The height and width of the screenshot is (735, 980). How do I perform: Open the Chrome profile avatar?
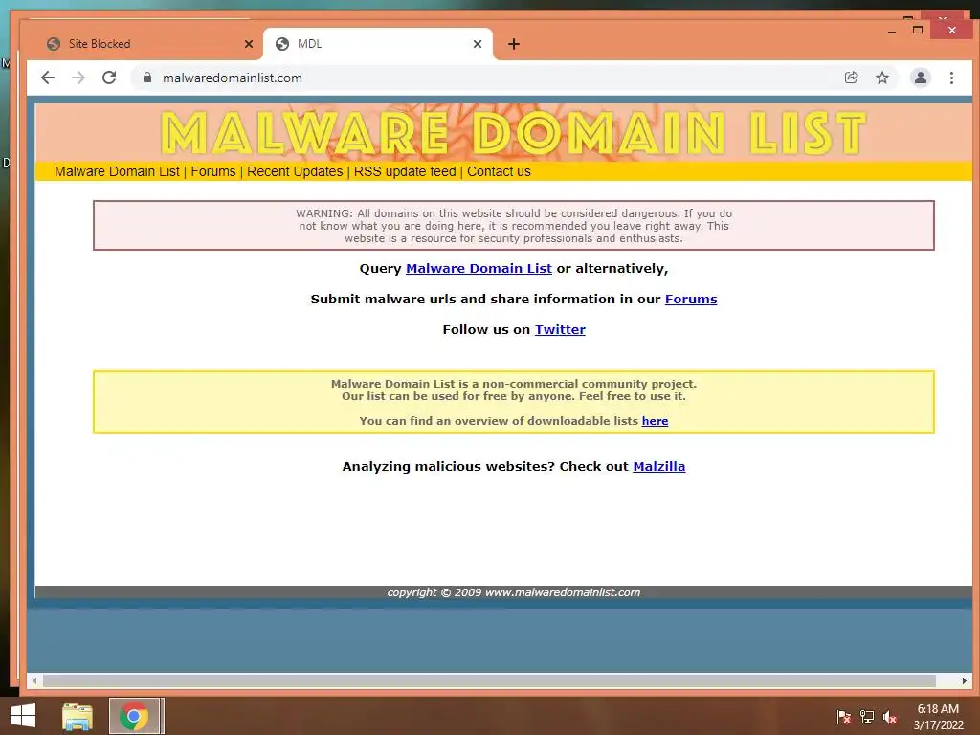coord(920,78)
